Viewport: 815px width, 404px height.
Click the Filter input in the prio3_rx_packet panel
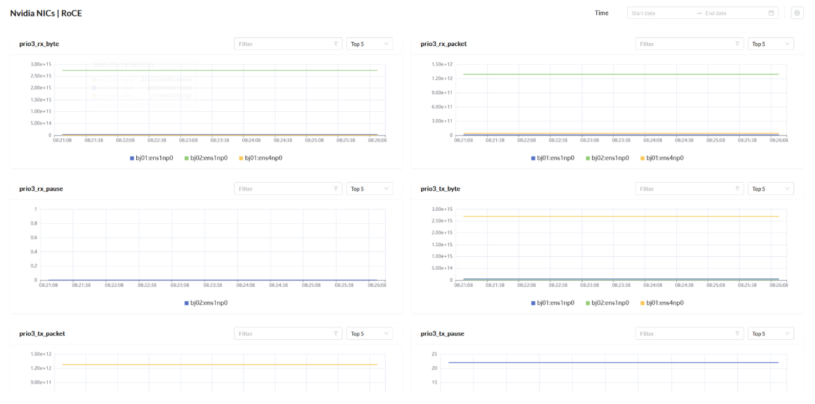[x=684, y=44]
